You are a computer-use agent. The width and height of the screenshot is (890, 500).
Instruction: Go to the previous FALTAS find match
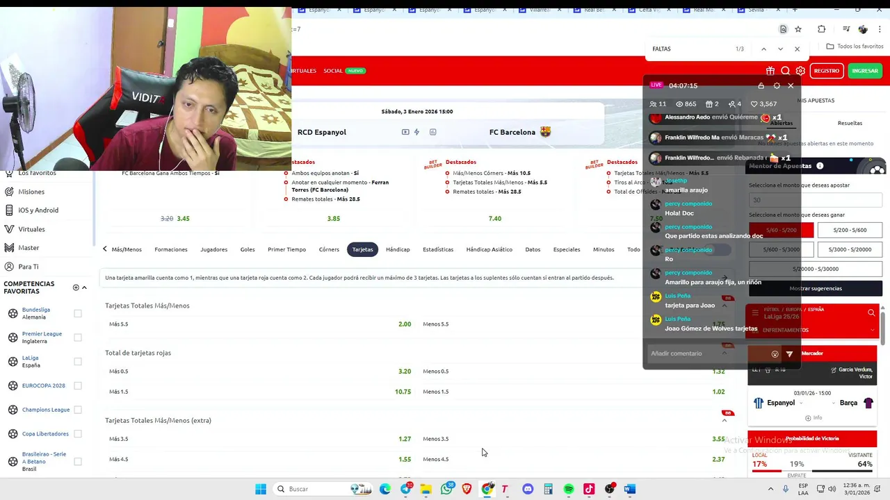763,49
